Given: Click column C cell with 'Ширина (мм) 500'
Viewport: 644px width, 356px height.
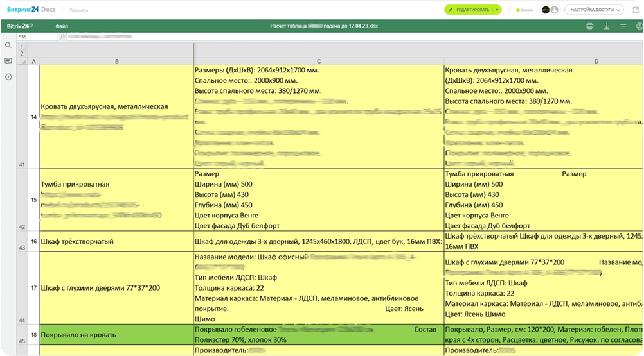Looking at the screenshot, I should pos(319,200).
